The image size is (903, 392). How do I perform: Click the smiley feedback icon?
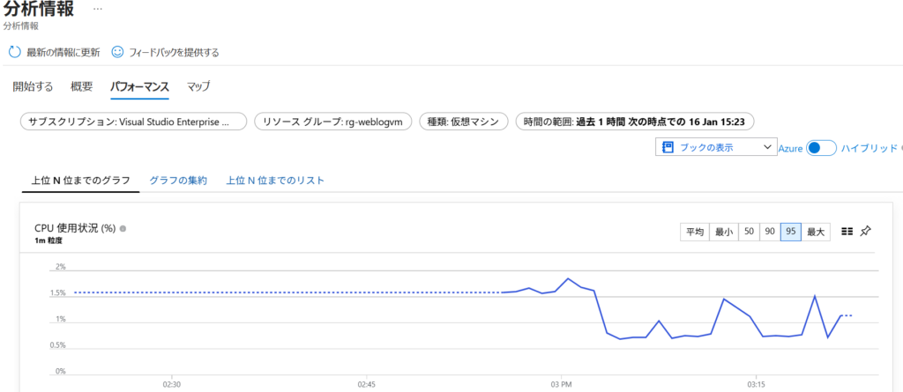click(117, 52)
